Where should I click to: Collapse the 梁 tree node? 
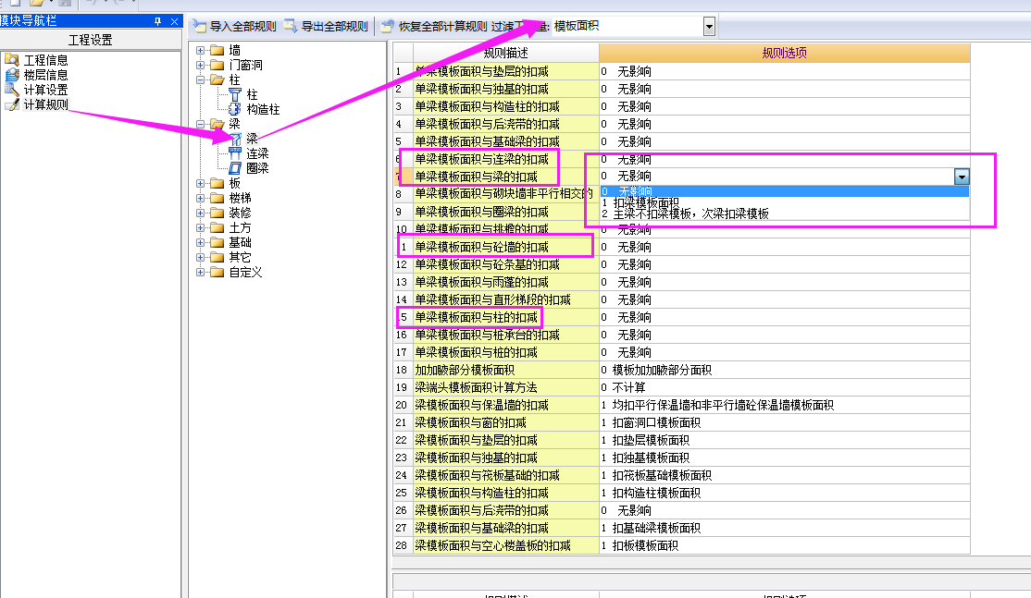coord(201,124)
